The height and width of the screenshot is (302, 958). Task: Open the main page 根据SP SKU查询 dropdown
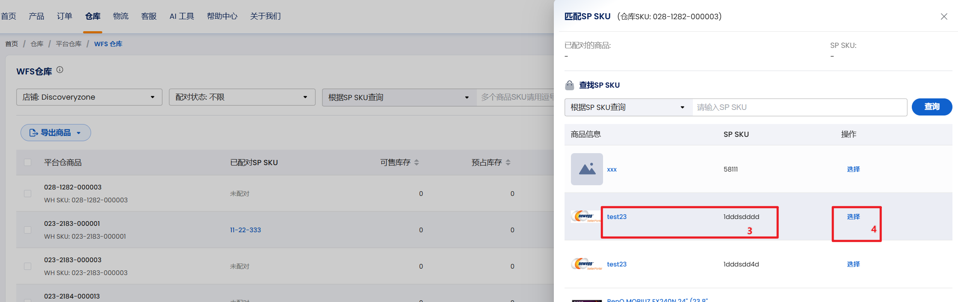pos(399,98)
